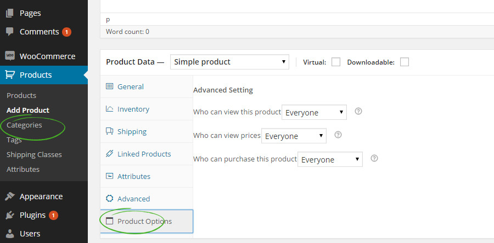
Task: Select the Product Options tab
Action: 144,221
